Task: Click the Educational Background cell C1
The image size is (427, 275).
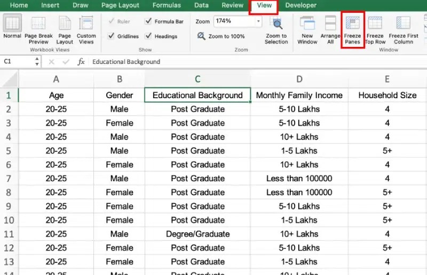Action: tap(197, 95)
